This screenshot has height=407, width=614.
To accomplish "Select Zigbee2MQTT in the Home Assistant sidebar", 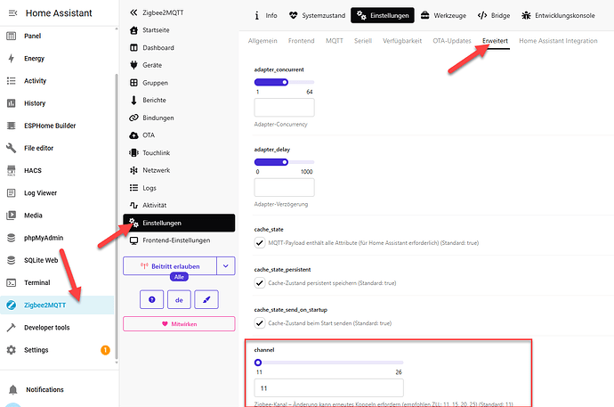I will click(57, 305).
